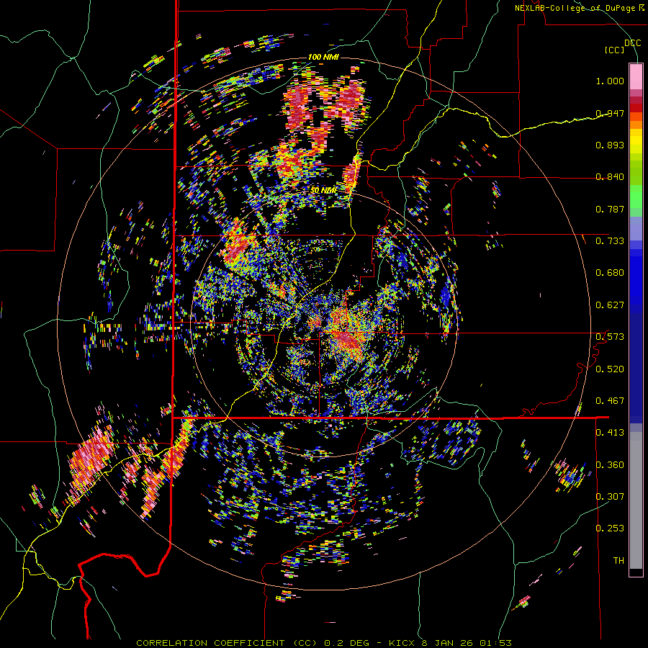This screenshot has height=648, width=648.
Task: Click the [CC] units label
Action: [615, 50]
